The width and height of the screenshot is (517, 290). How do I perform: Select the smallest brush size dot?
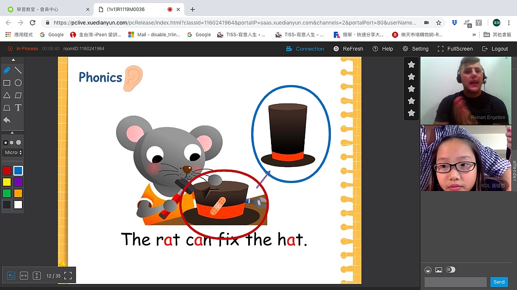tap(6, 143)
